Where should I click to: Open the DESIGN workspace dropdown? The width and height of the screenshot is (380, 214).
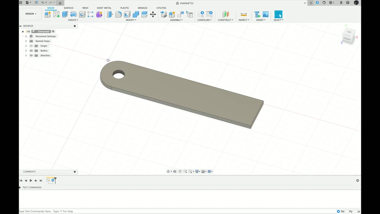(31, 14)
